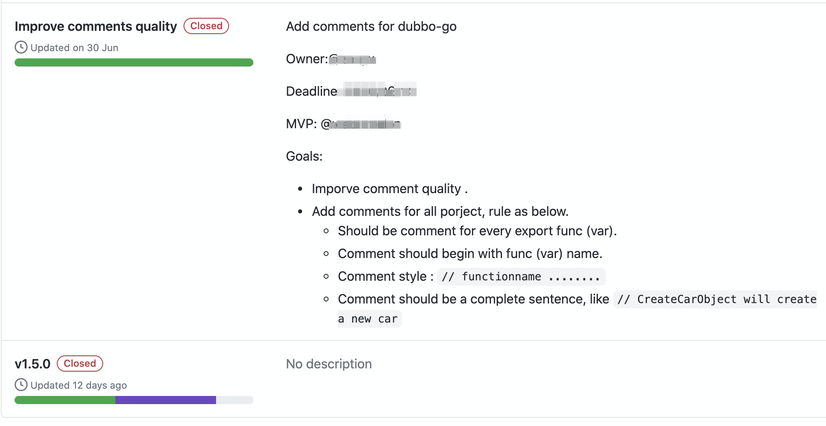The height and width of the screenshot is (426, 826).
Task: Click the blurred MVP username mention
Action: 361,124
